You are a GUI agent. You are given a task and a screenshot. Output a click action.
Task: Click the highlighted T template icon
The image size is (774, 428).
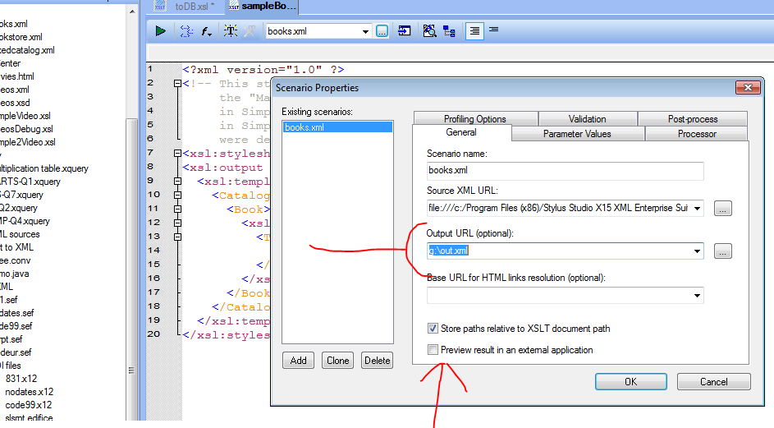pyautogui.click(x=230, y=31)
